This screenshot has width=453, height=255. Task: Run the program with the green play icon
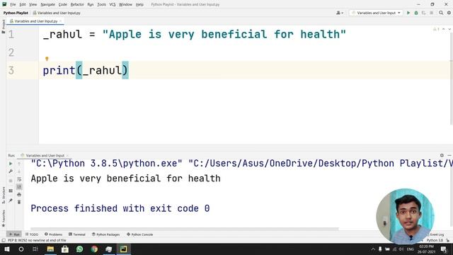click(x=408, y=13)
